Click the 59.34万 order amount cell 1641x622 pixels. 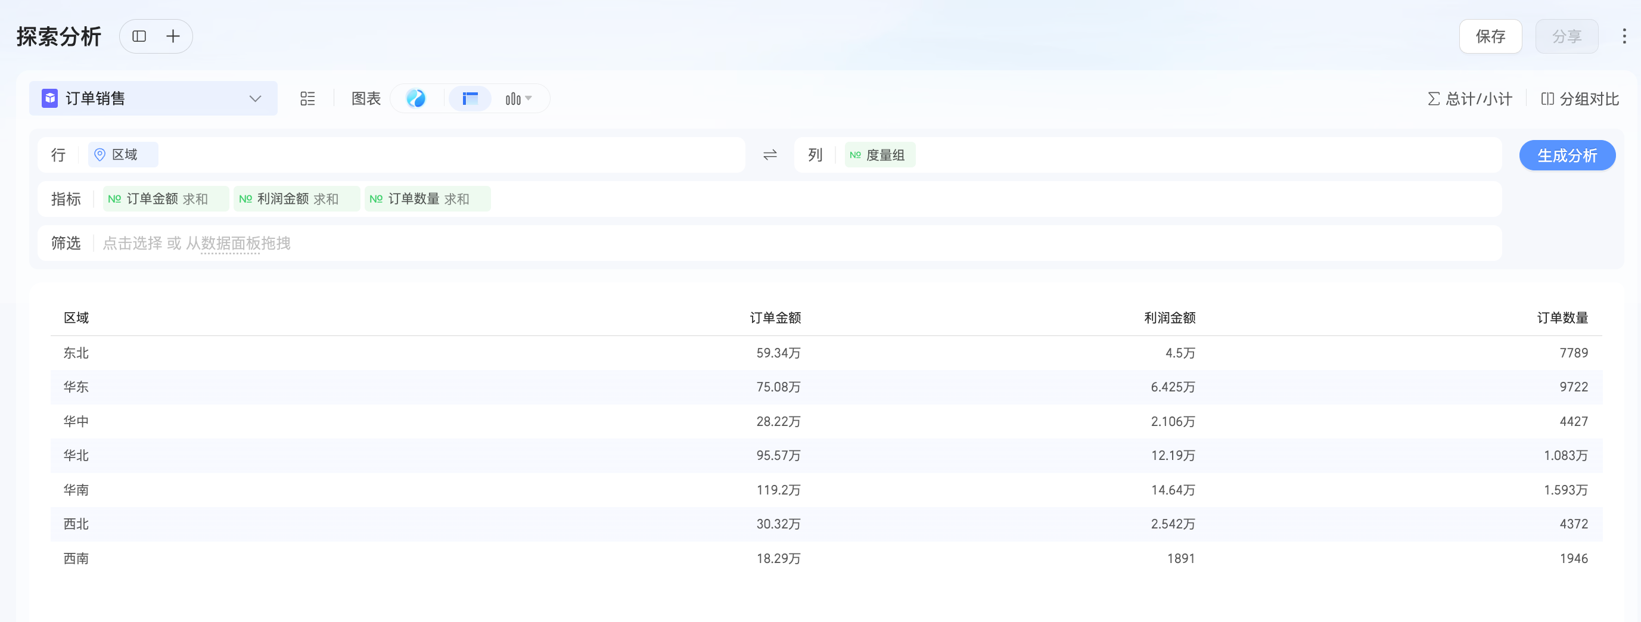778,353
